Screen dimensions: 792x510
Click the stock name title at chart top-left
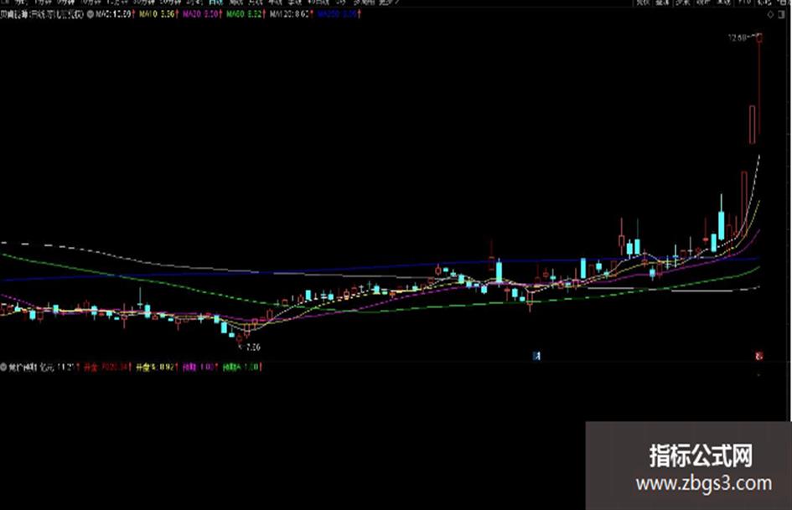(43, 14)
